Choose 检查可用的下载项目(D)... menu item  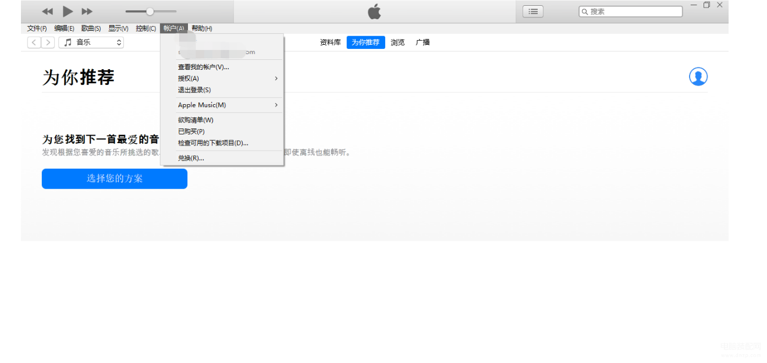point(222,143)
